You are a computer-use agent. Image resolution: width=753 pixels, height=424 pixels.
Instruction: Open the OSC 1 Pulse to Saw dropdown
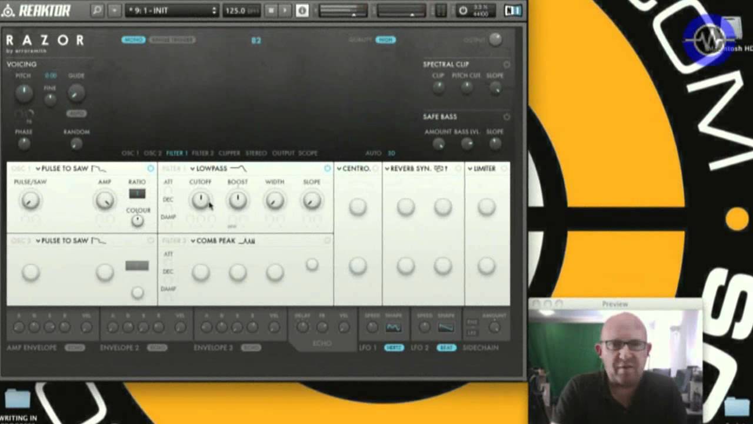tap(71, 168)
